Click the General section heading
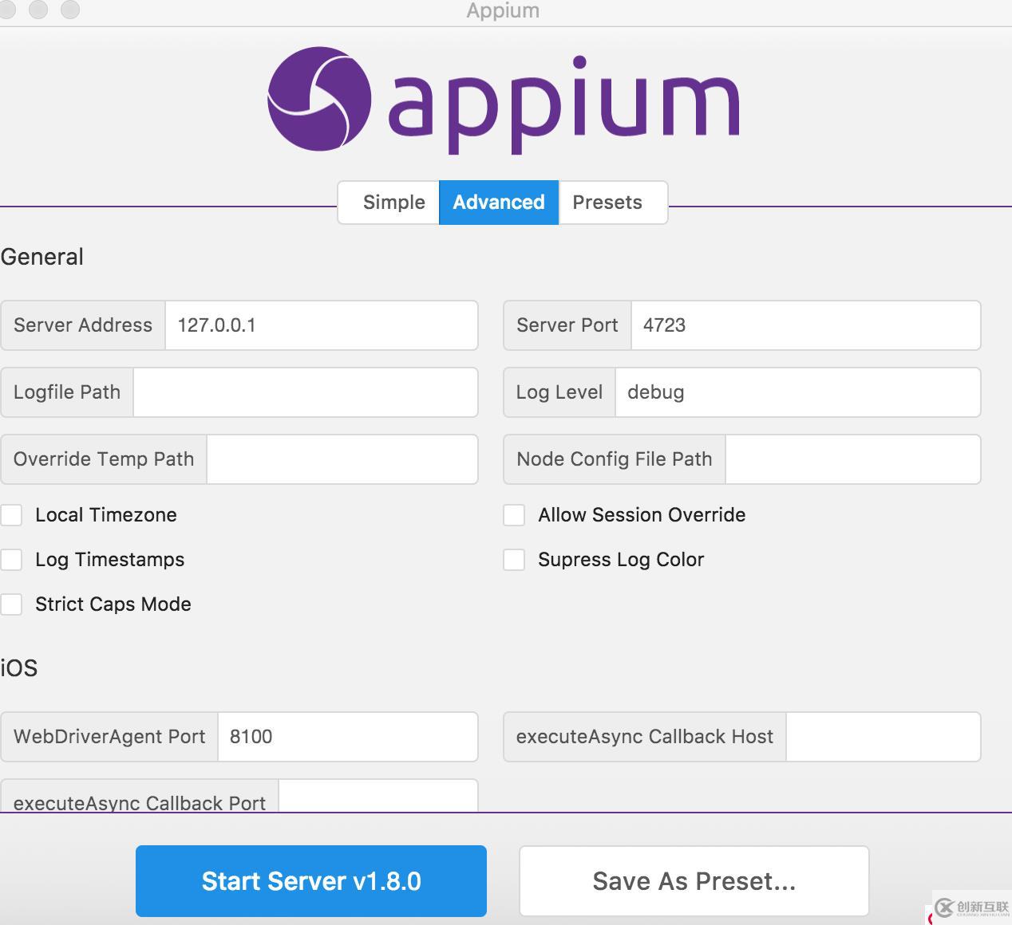 pyautogui.click(x=42, y=257)
